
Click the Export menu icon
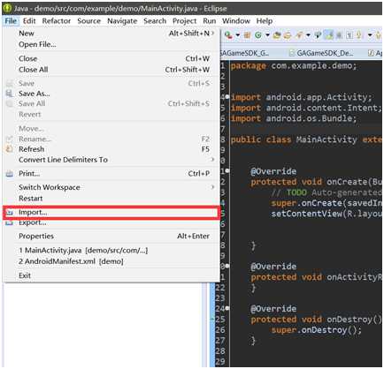coord(10,222)
